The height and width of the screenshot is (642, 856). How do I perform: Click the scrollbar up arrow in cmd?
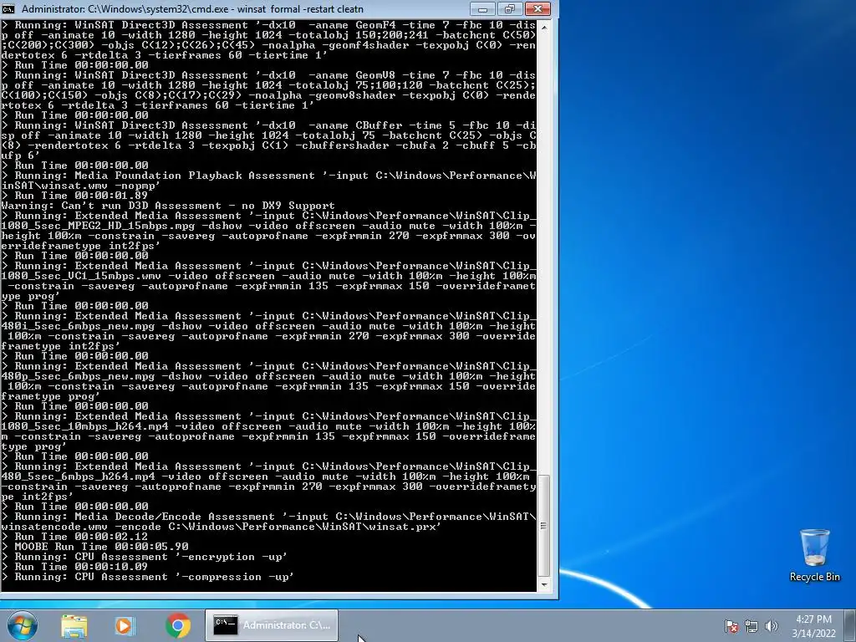point(543,26)
